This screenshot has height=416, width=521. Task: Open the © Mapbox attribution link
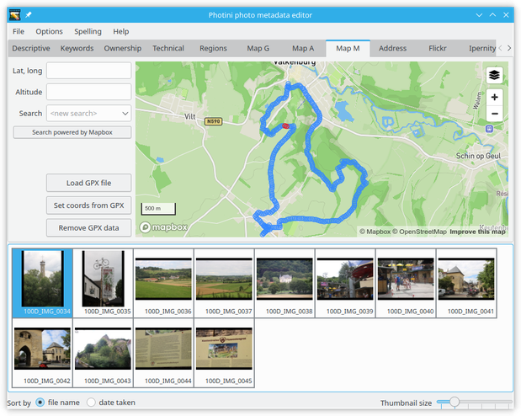(375, 232)
